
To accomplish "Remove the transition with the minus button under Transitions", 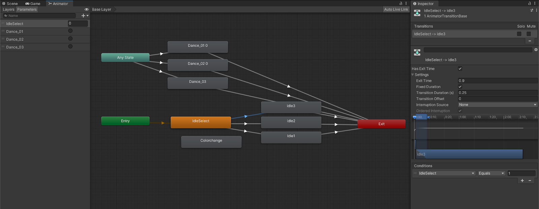I will pyautogui.click(x=530, y=41).
